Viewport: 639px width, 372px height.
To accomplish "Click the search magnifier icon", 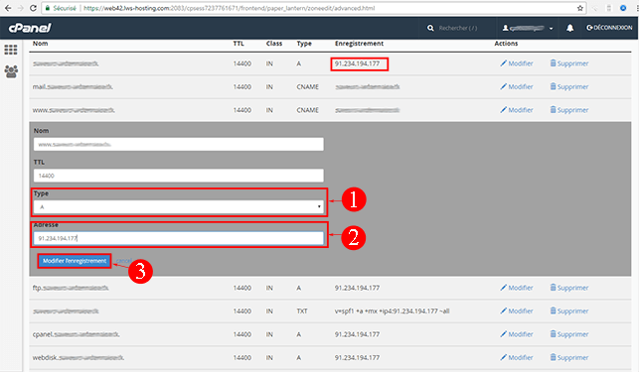I will tap(430, 28).
